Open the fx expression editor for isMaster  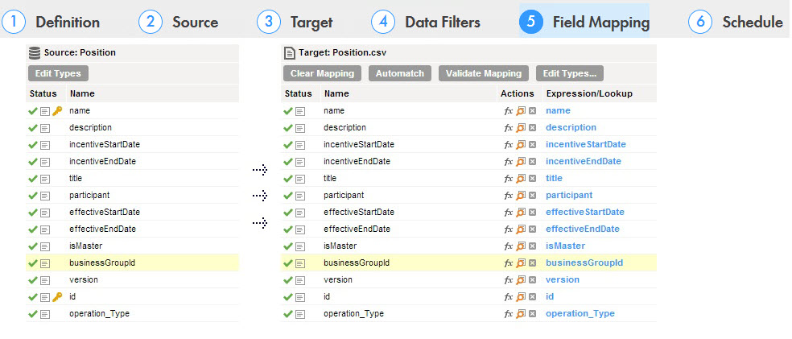(x=508, y=246)
